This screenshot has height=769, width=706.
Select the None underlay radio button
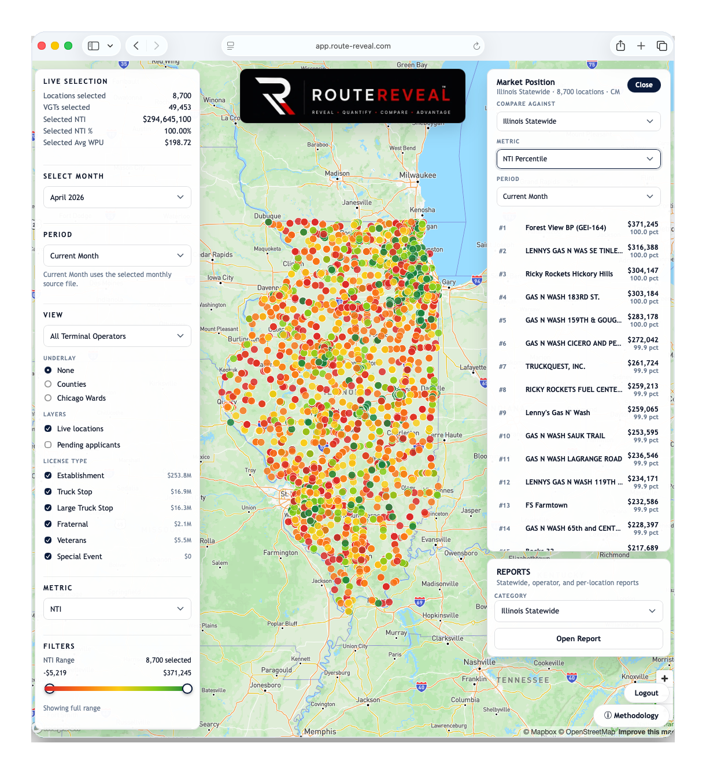[48, 370]
